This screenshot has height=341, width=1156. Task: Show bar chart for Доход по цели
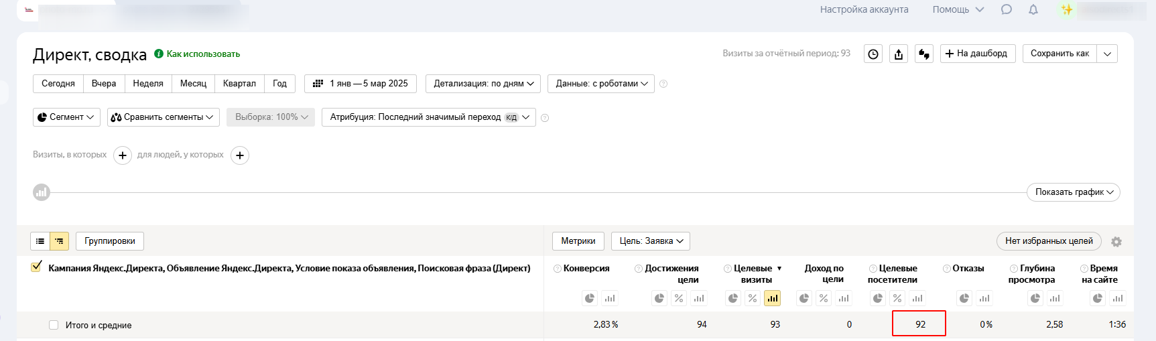[844, 298]
